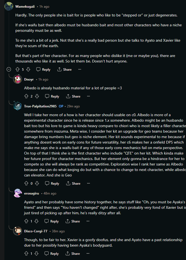Downvote Dnoyr's comment

37,96
